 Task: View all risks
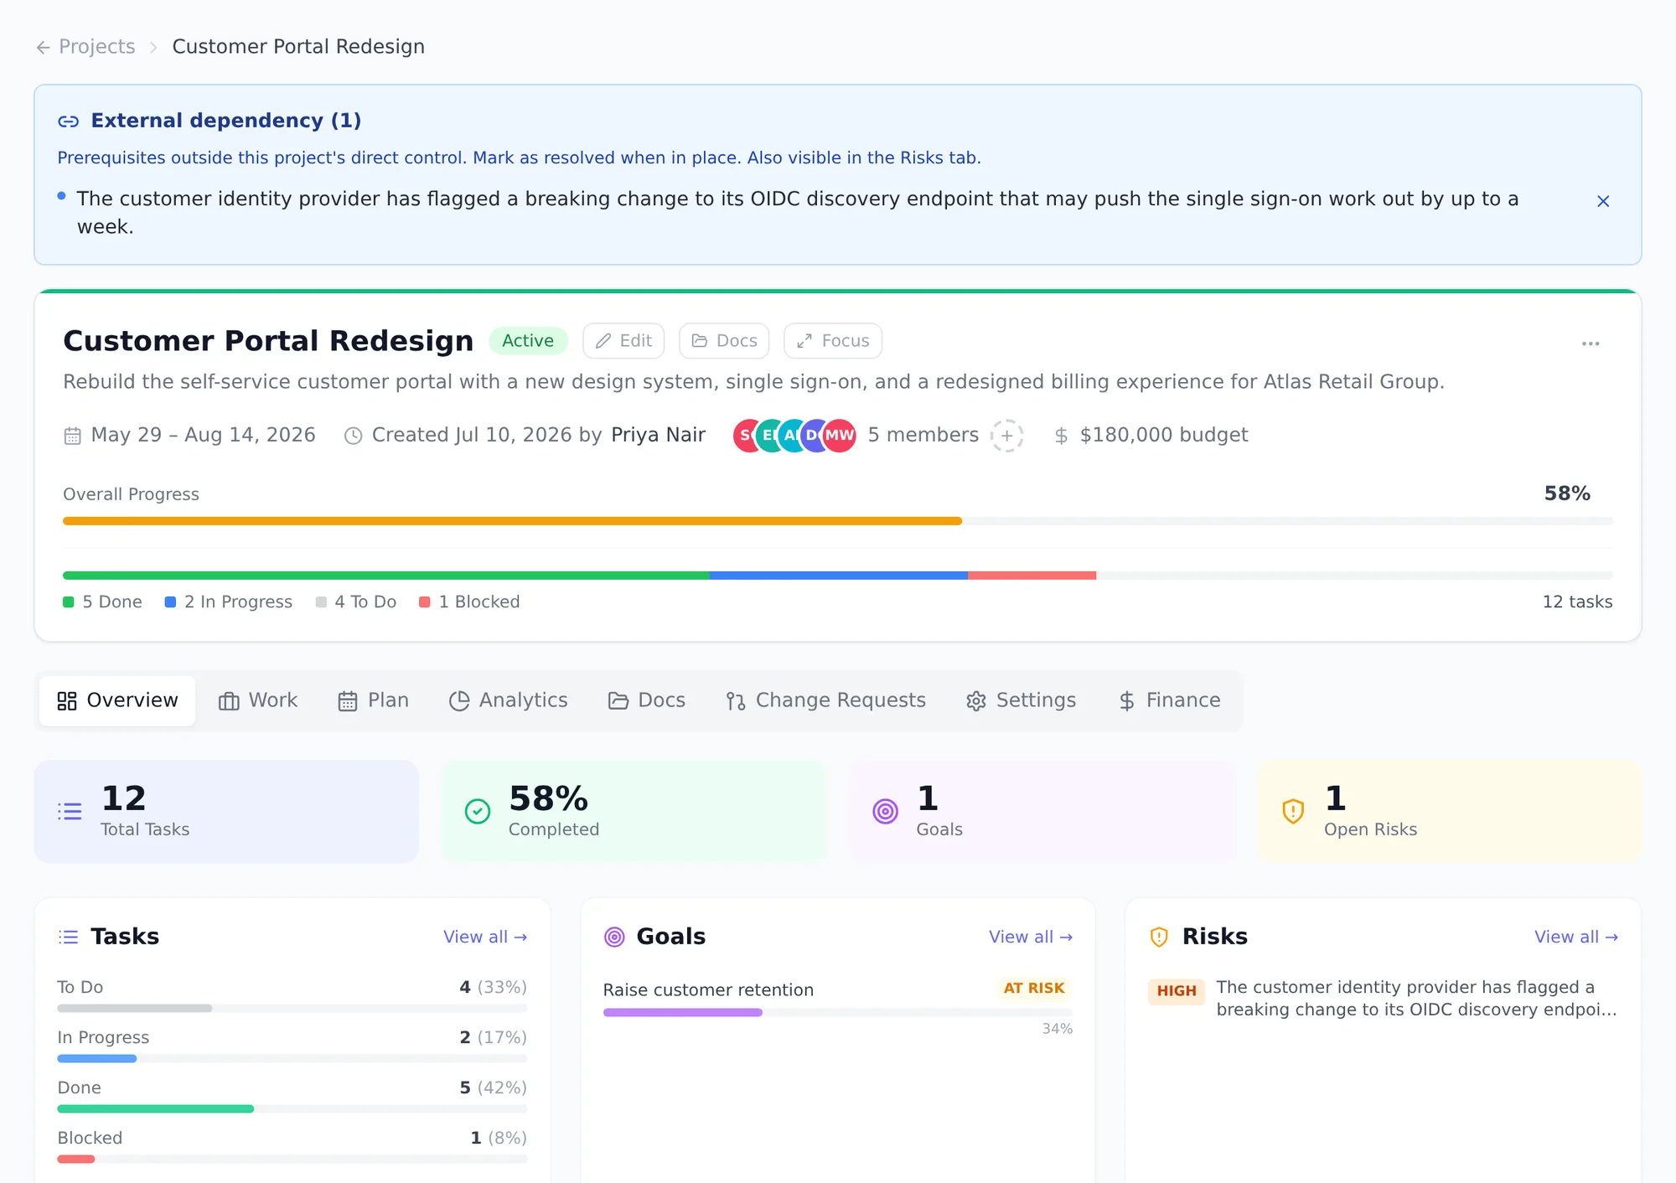(1576, 937)
